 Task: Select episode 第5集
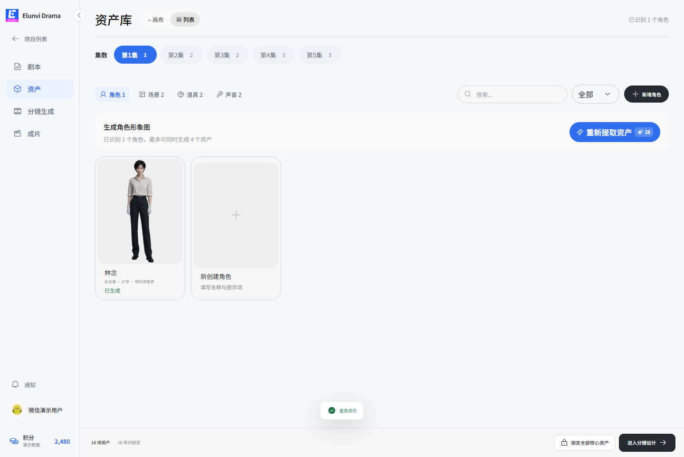coord(320,55)
